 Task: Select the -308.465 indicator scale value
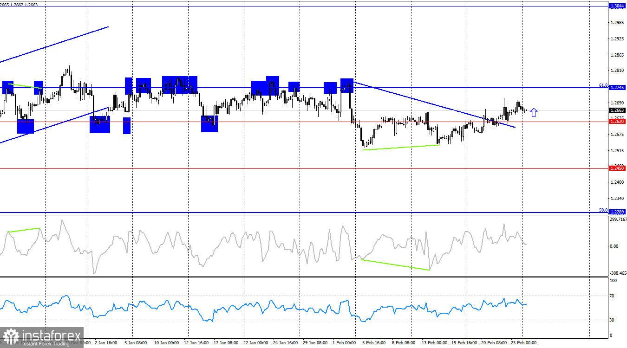[618, 274]
